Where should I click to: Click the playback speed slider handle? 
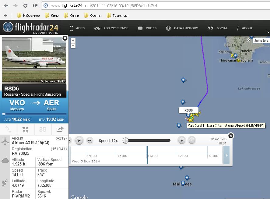pos(125,140)
